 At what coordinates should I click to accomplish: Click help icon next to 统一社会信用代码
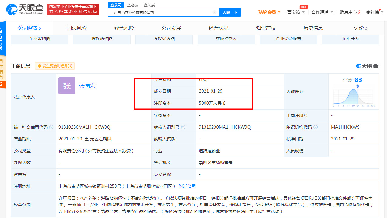51,127
